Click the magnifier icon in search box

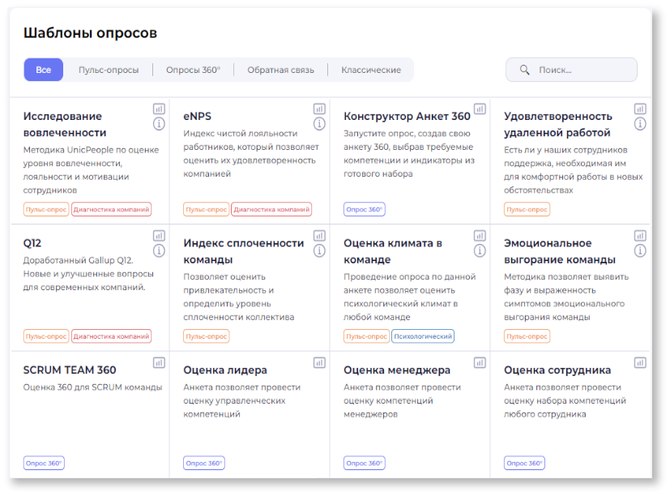525,71
